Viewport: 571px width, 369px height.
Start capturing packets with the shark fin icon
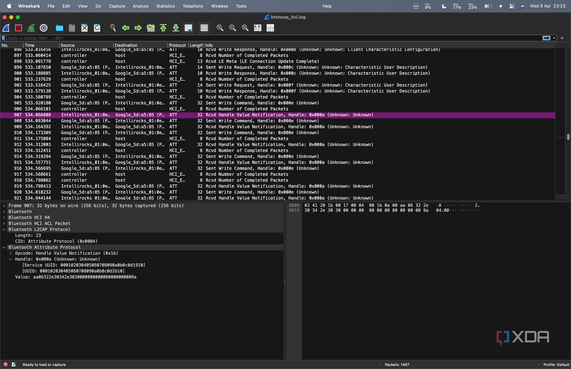pos(6,28)
